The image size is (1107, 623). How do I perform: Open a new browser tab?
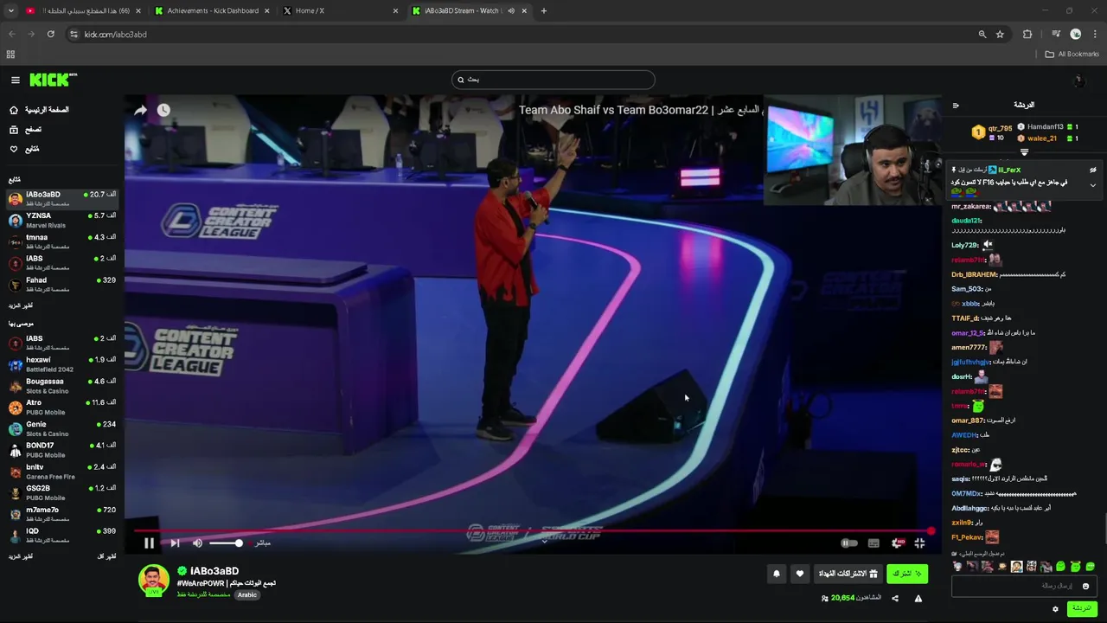click(x=543, y=10)
